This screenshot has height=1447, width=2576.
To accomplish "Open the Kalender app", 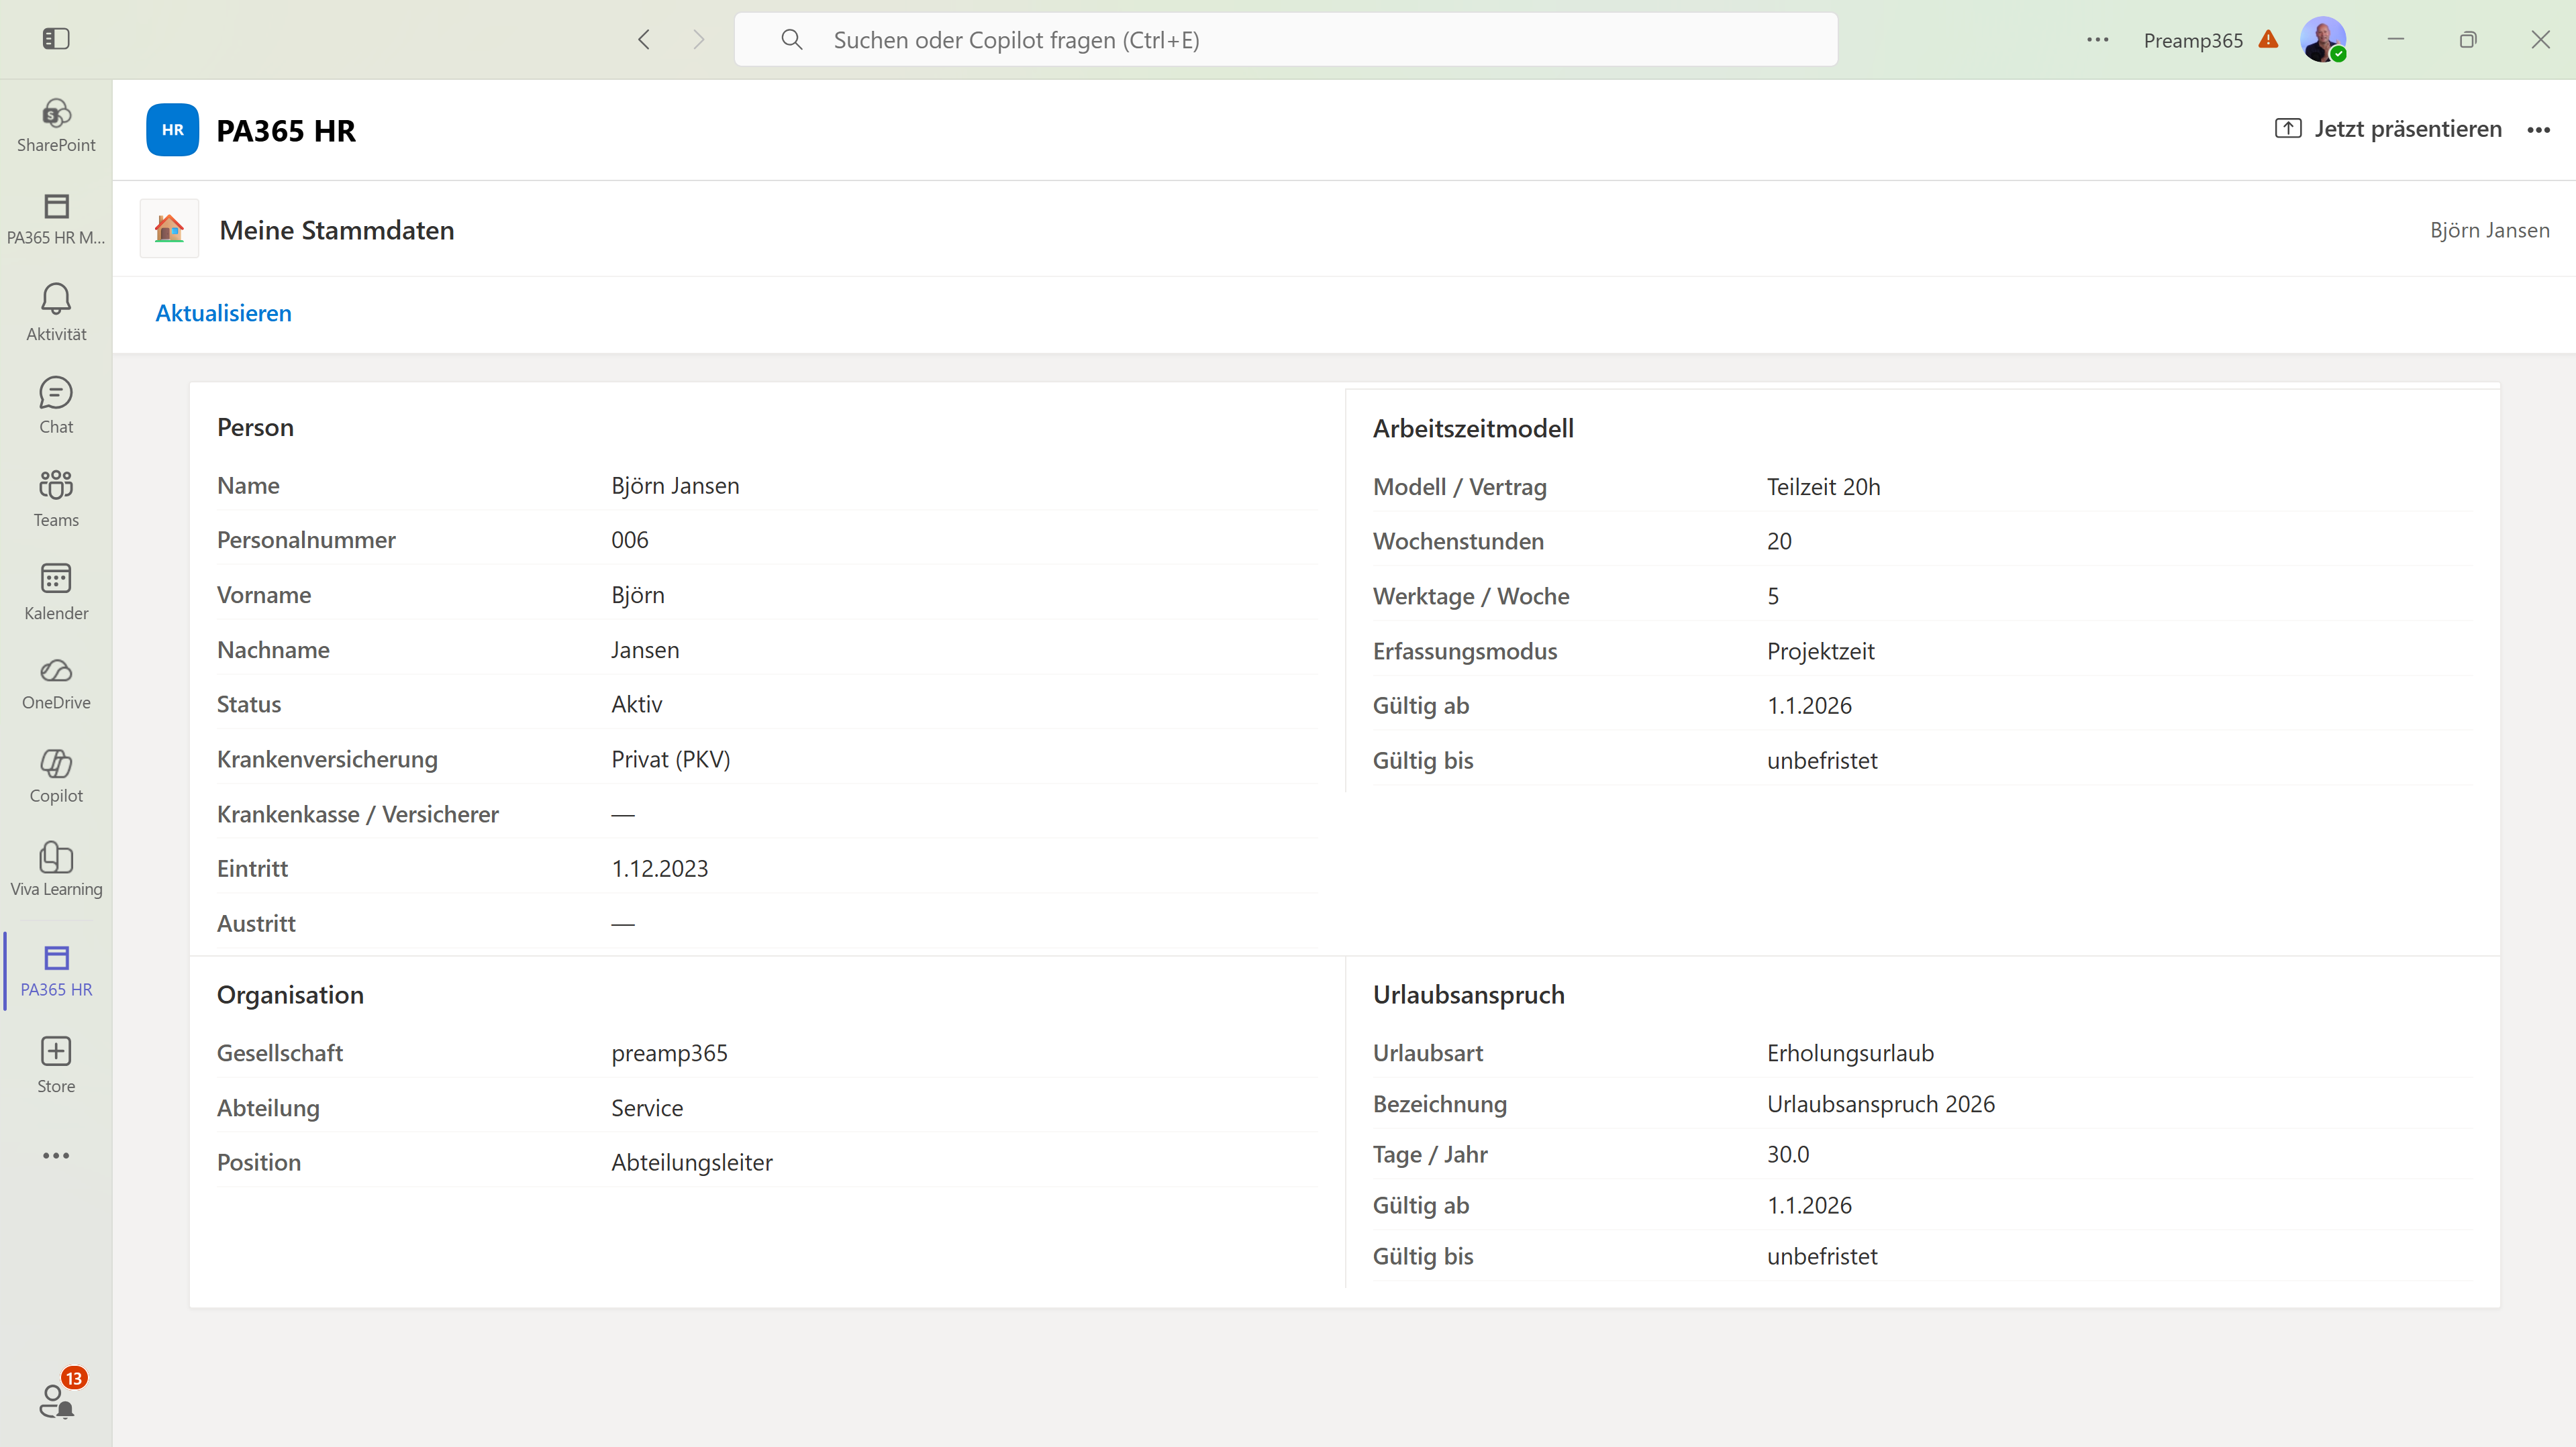I will (56, 590).
